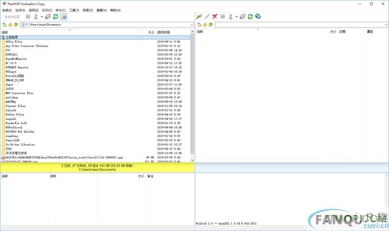Open the 站点(S) menu
The height and width of the screenshot is (231, 389).
click(20, 10)
